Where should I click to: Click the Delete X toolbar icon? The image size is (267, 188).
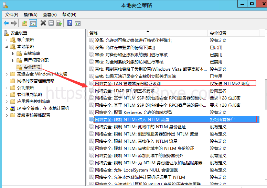click(43, 23)
